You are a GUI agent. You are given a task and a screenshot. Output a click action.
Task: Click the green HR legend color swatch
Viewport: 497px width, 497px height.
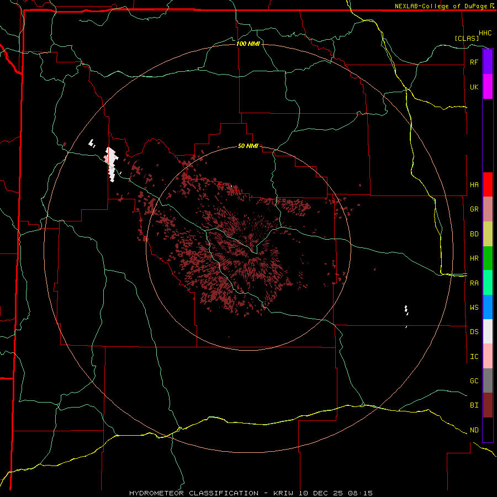tap(488, 258)
